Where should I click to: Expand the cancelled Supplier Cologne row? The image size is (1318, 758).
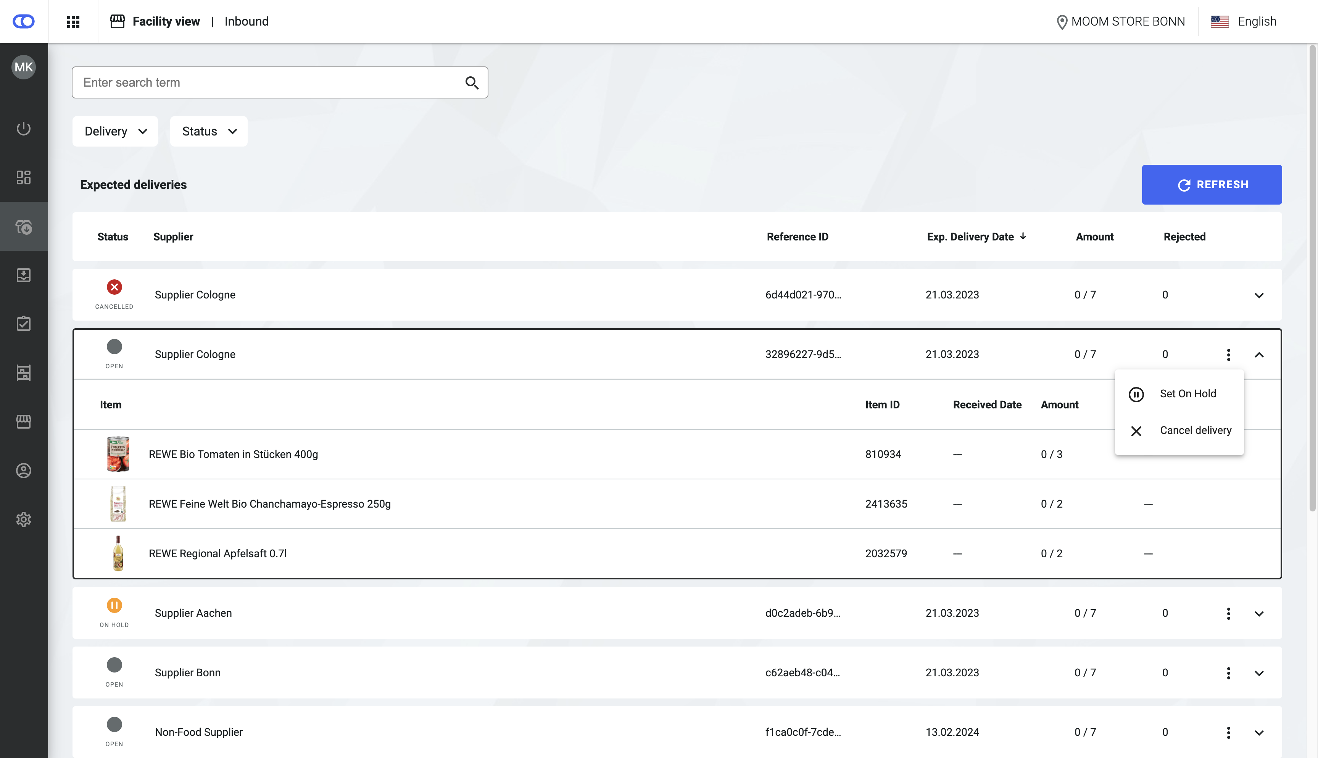pos(1259,295)
